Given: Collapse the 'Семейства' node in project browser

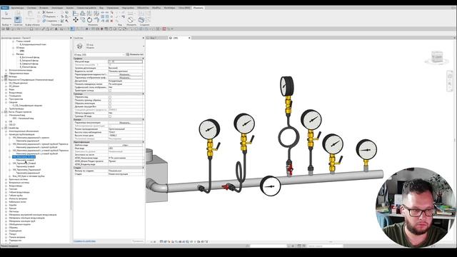Looking at the screenshot, I should (x=3, y=128).
